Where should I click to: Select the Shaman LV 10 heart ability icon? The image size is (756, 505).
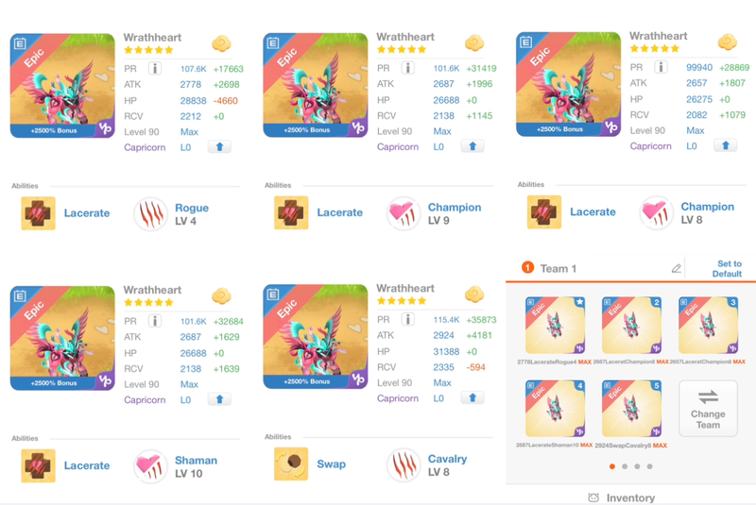point(150,466)
